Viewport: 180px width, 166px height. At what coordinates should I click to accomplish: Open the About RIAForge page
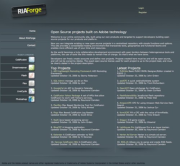tap(27, 38)
